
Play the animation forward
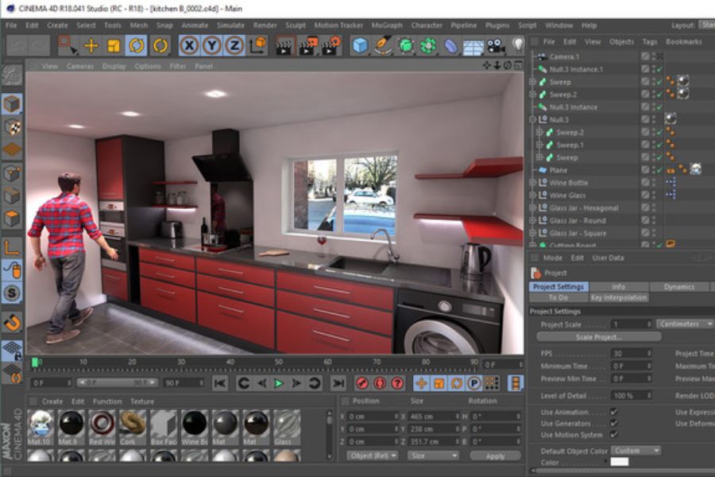(x=279, y=383)
